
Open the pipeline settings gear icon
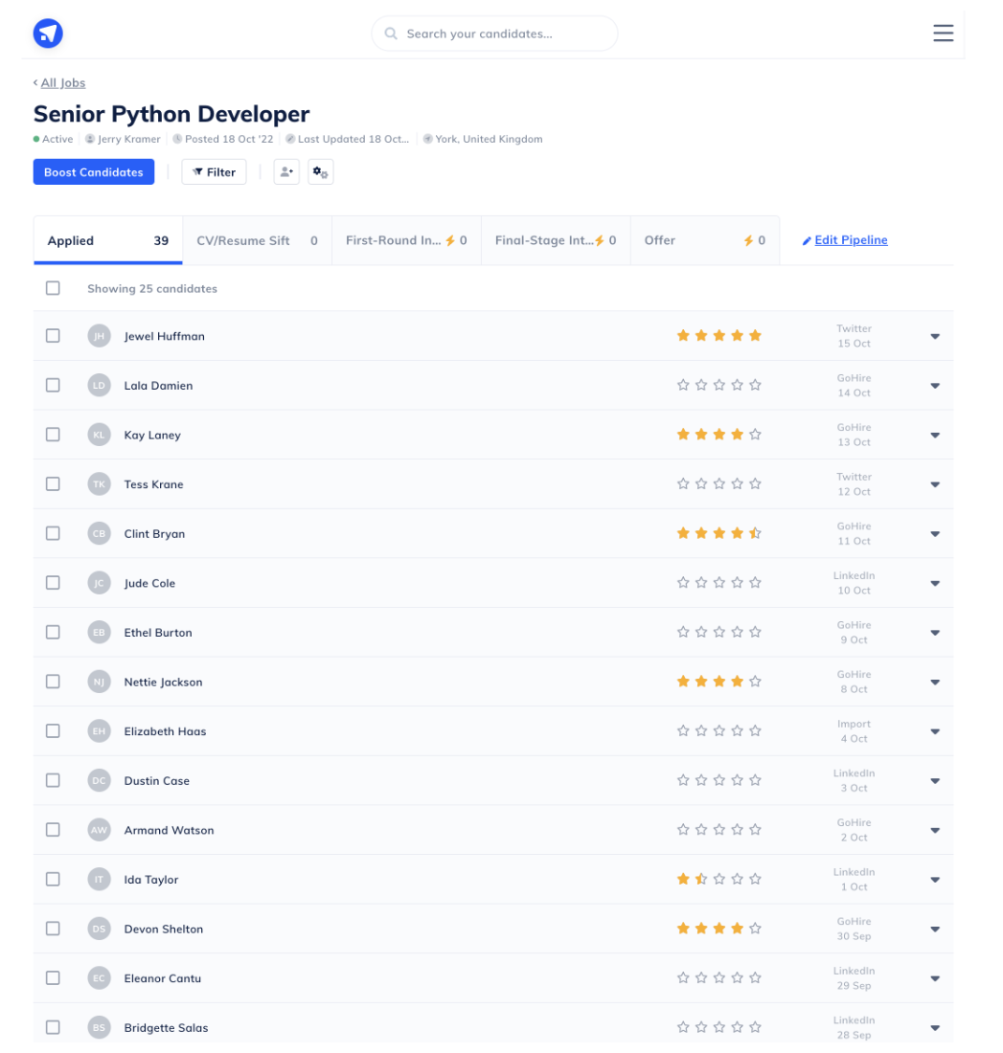pyautogui.click(x=320, y=171)
